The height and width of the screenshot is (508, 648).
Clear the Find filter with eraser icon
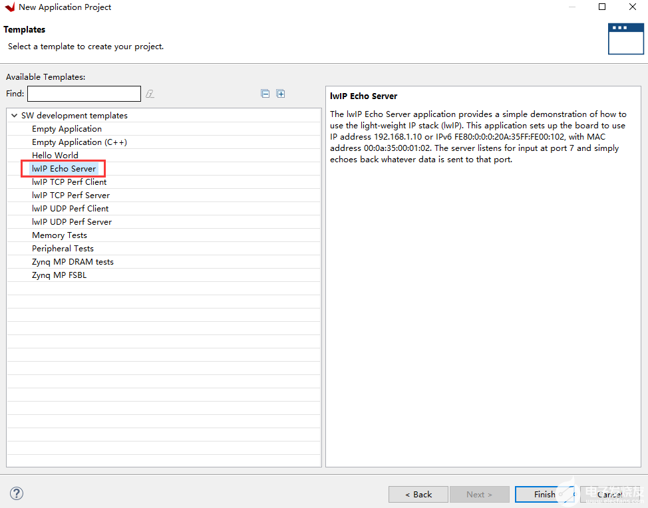[x=150, y=94]
